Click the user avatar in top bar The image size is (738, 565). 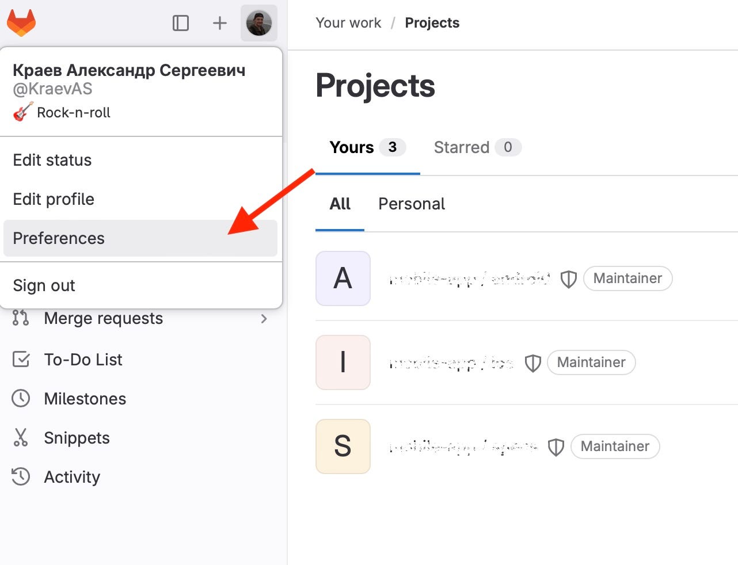click(x=258, y=23)
